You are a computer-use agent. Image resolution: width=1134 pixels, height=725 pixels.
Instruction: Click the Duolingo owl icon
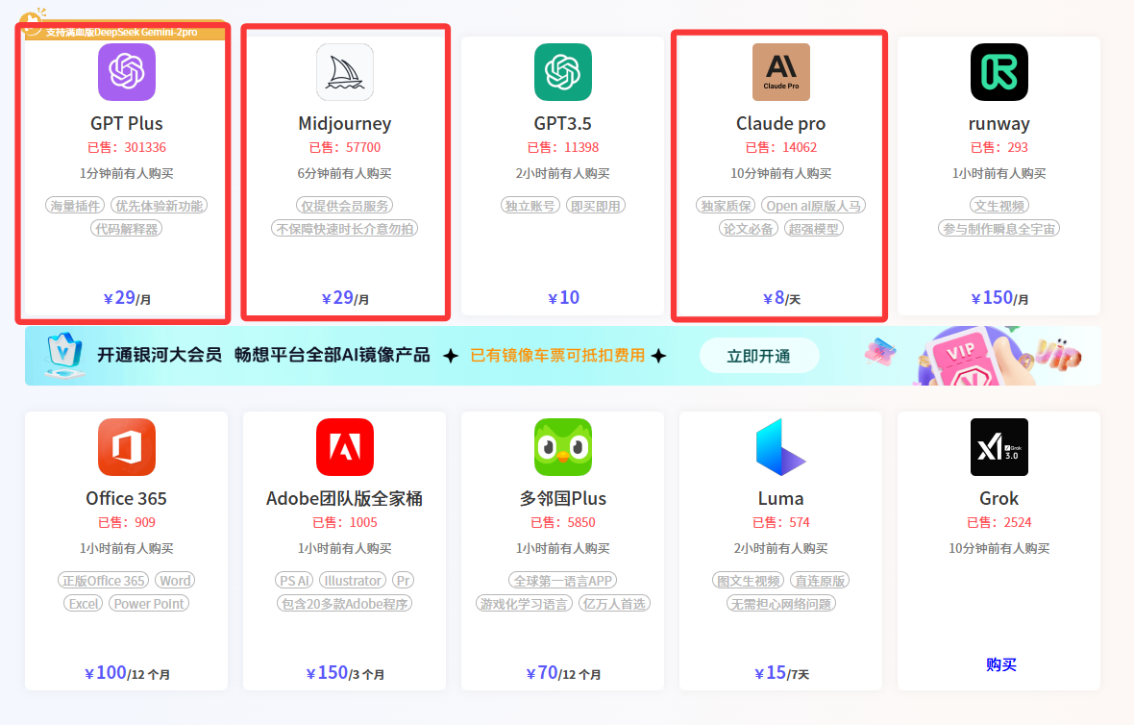[x=562, y=446]
